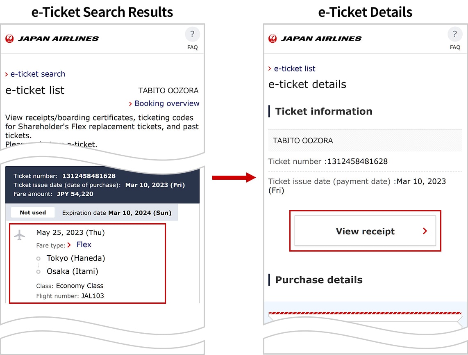
Task: Open FAQ help from the search results screen
Action: (192, 39)
